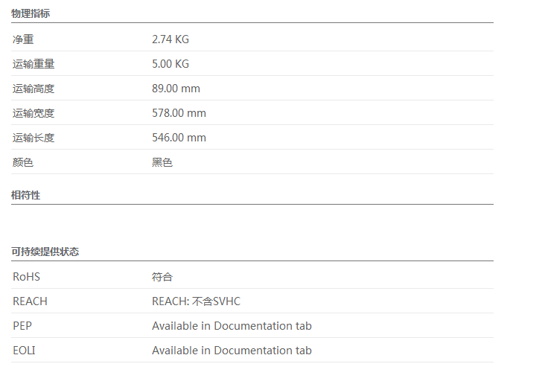Open EOLI's Available in Documentation tab text
This screenshot has height=390, width=542.
pos(232,351)
